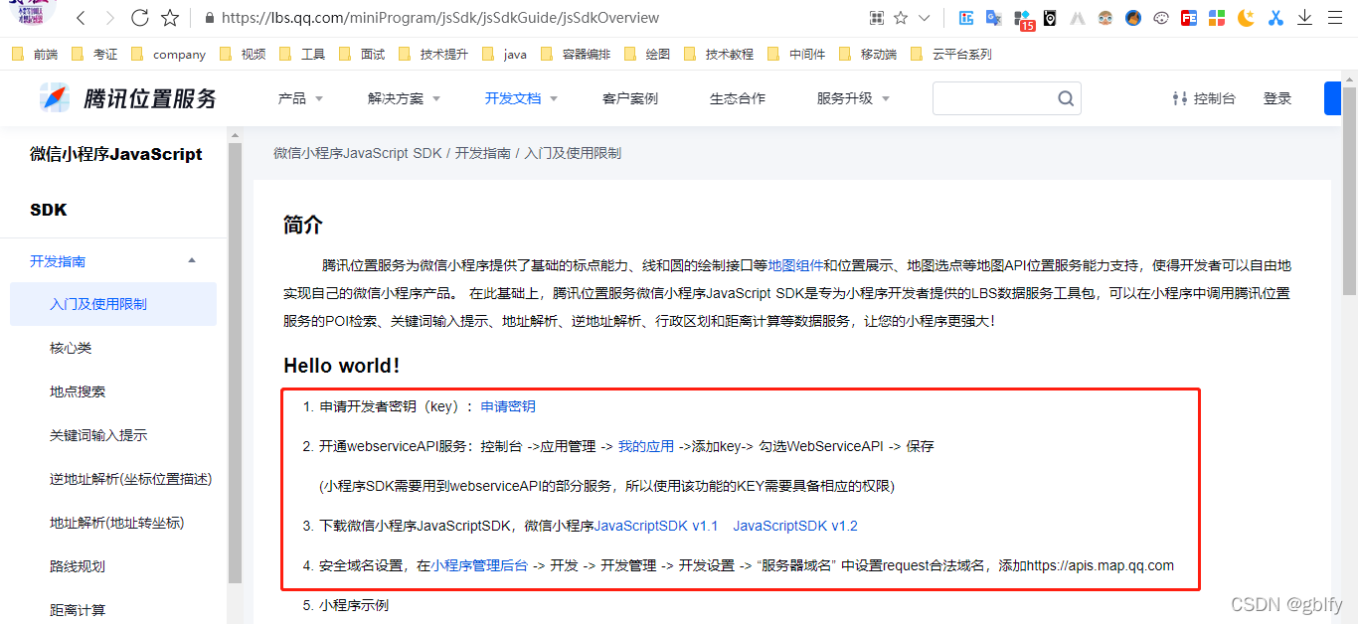Open the browser downloads icon
Viewport: 1358px width, 624px height.
pyautogui.click(x=1305, y=18)
